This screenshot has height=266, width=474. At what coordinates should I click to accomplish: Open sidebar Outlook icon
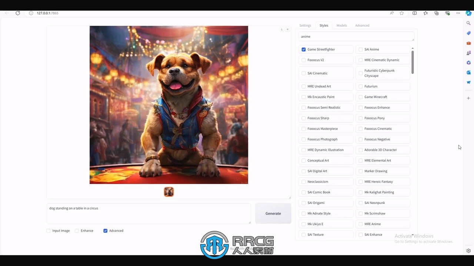click(x=468, y=73)
